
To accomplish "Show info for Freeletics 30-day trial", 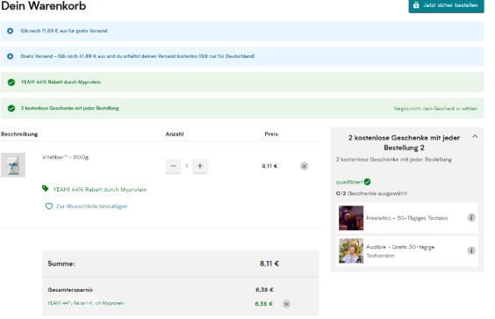I will (x=471, y=218).
